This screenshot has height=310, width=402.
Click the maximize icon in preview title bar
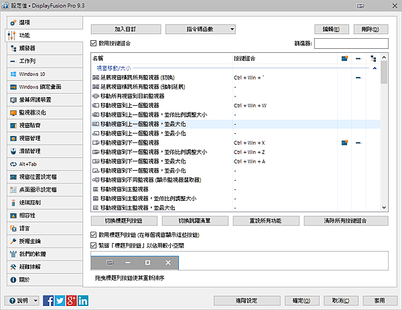[147, 262]
